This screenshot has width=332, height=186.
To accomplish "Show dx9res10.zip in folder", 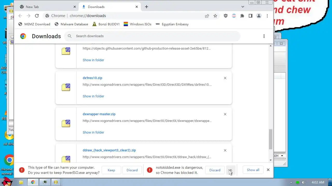I will (x=93, y=96).
